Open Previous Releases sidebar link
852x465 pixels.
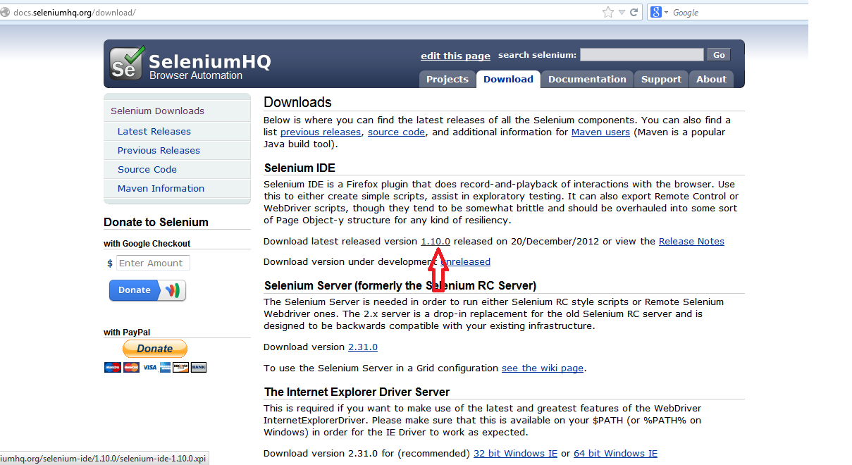(x=159, y=150)
